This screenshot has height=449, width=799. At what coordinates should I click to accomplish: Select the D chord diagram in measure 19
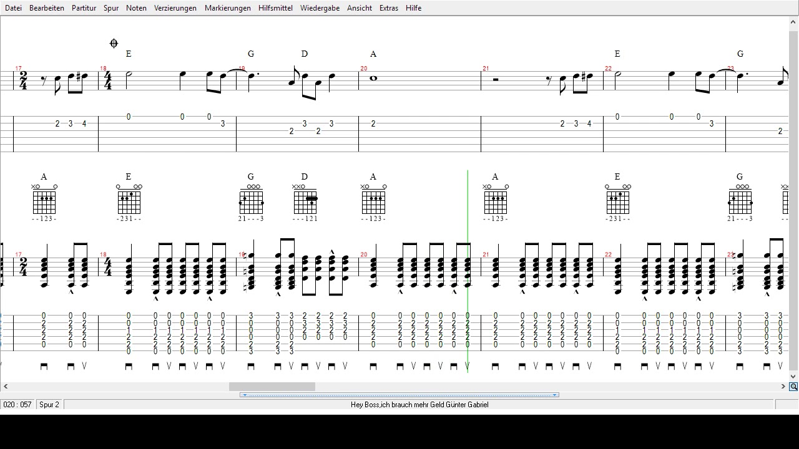coord(305,201)
